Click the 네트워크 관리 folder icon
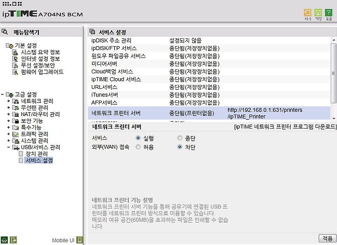The height and width of the screenshot is (245, 337). (x=16, y=101)
